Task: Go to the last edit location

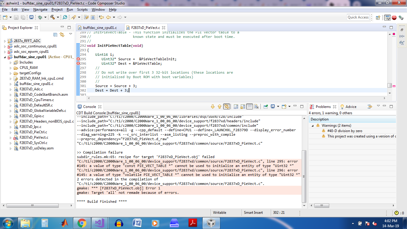Action: (101, 17)
